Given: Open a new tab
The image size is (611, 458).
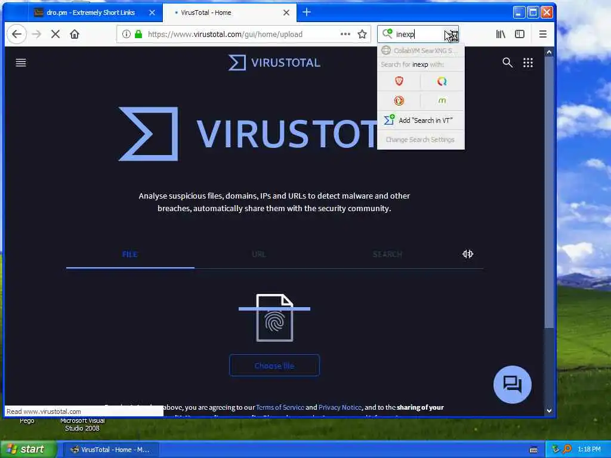Looking at the screenshot, I should (307, 12).
